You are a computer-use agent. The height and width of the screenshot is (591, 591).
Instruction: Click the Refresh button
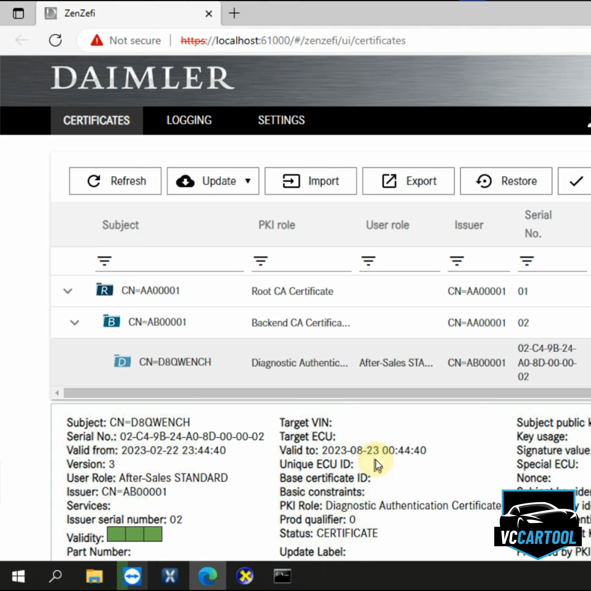click(115, 181)
